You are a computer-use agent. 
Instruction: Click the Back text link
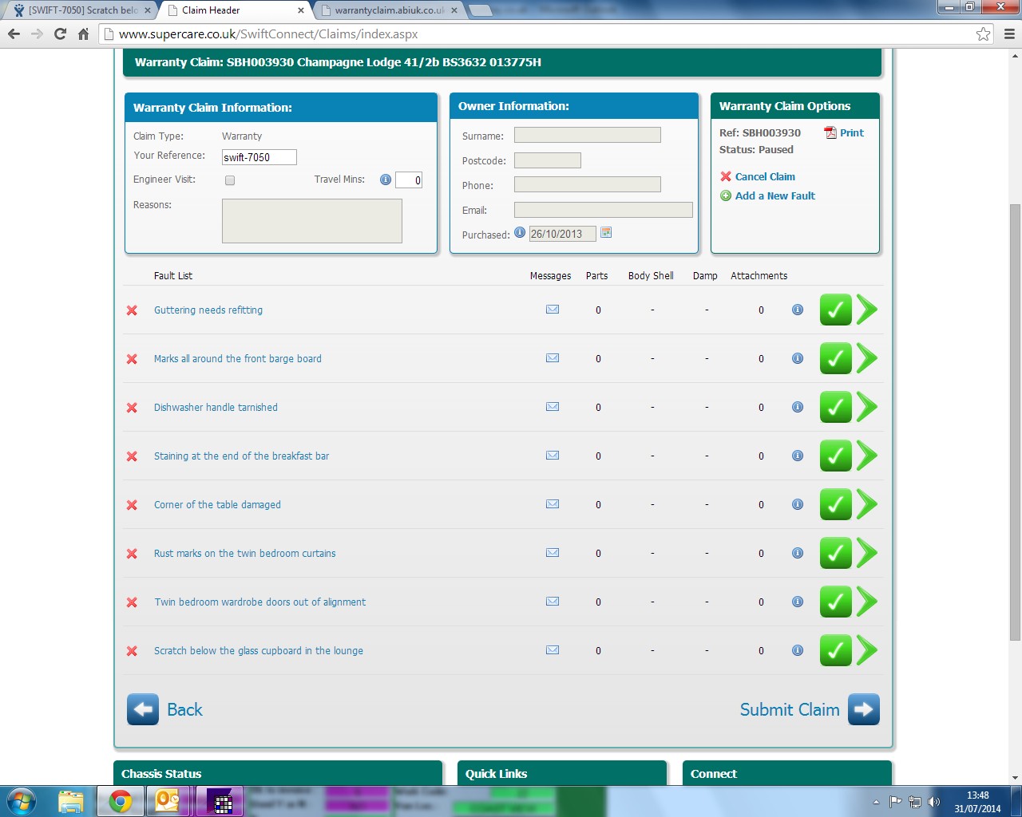[184, 709]
